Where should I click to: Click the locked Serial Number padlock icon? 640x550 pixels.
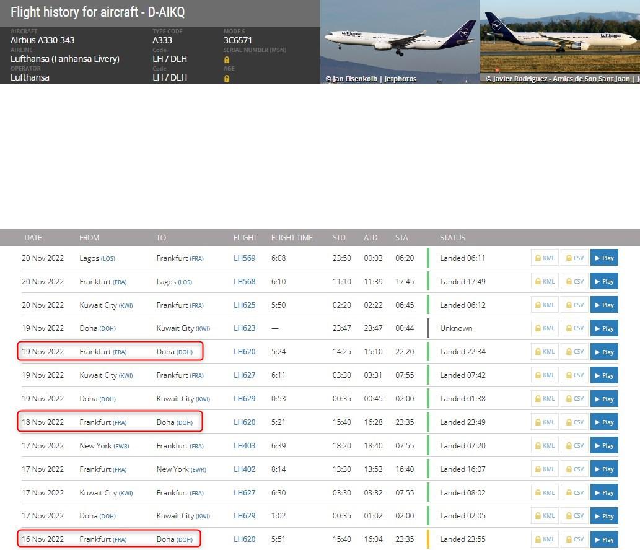[x=227, y=59]
